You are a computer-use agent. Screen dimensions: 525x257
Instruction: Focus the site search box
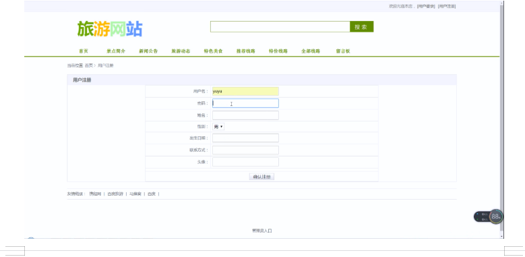280,27
